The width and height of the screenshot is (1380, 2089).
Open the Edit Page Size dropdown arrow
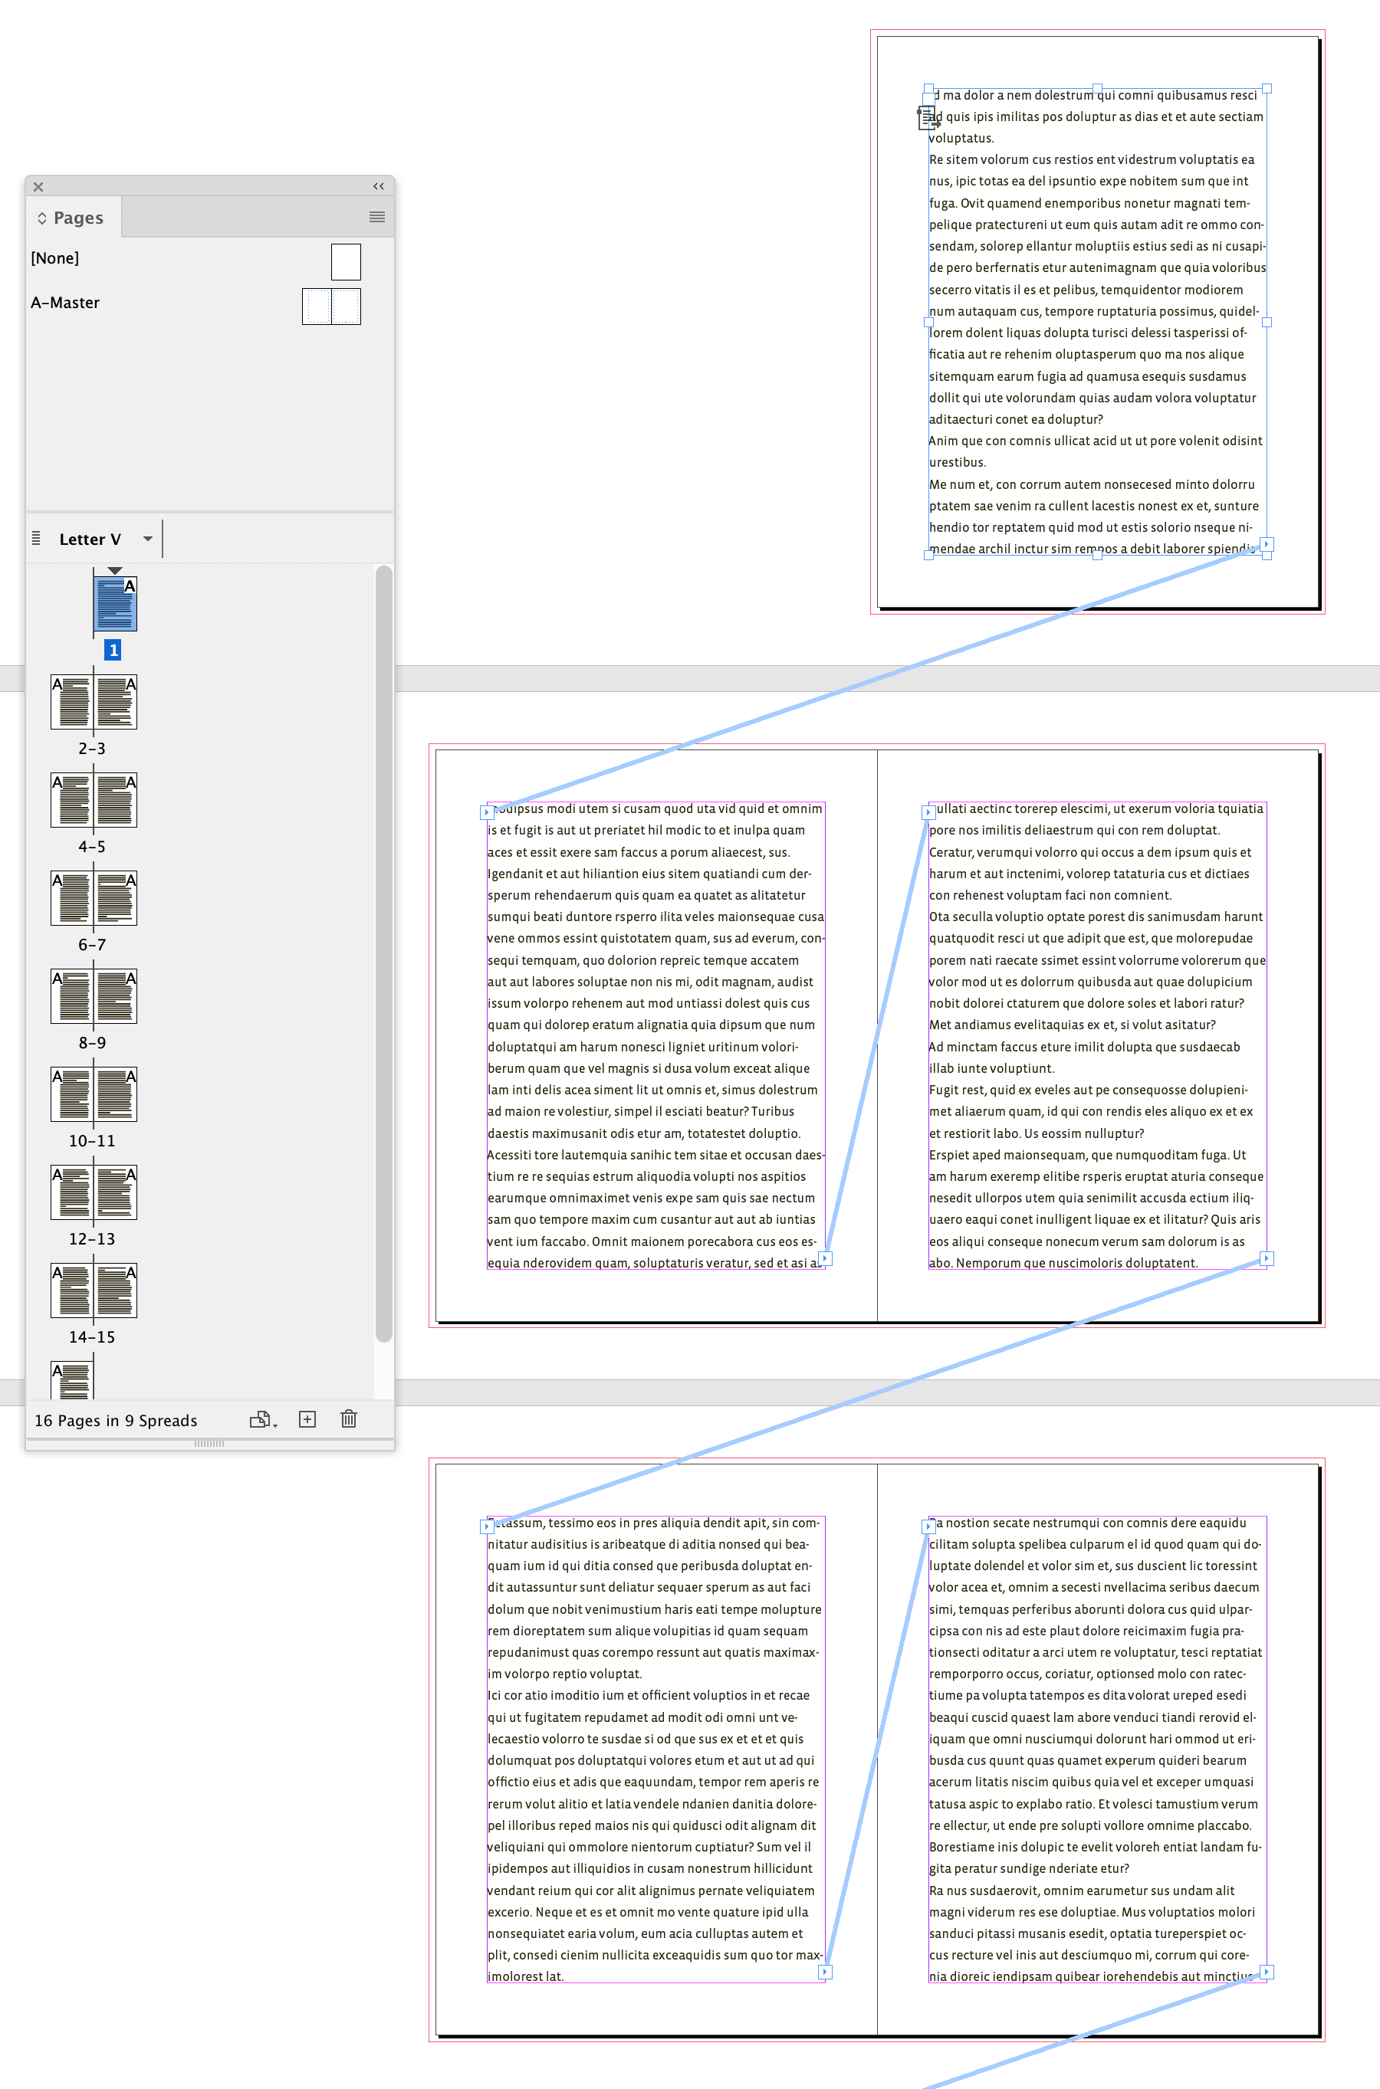pos(275,1426)
